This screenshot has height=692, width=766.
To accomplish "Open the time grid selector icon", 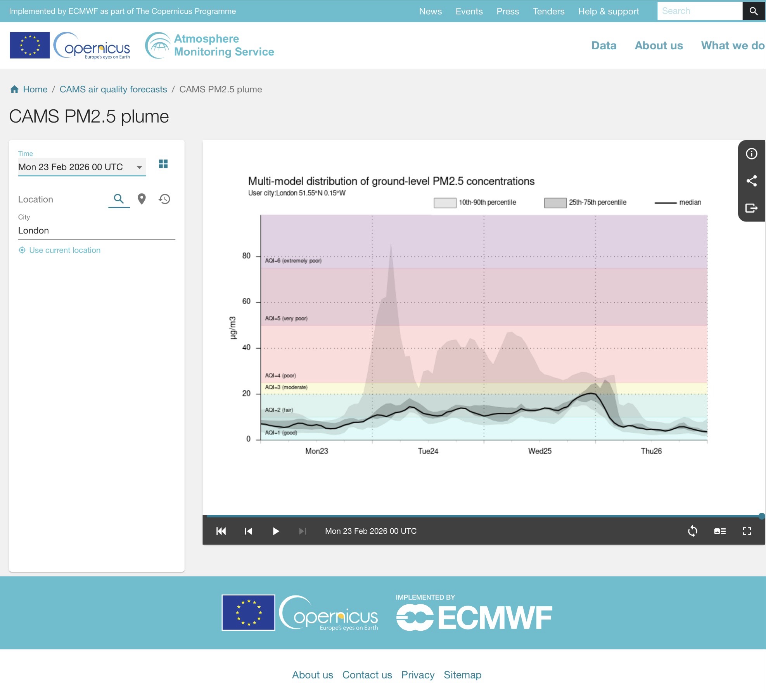I will point(163,164).
